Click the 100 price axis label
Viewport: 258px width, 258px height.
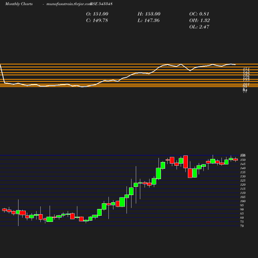[x=243, y=201]
